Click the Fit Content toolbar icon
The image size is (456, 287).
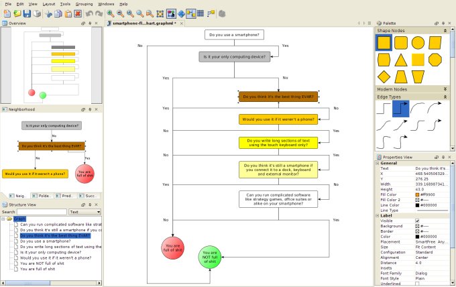click(160, 13)
